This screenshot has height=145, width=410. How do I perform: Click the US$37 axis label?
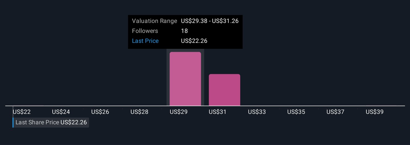(x=335, y=112)
